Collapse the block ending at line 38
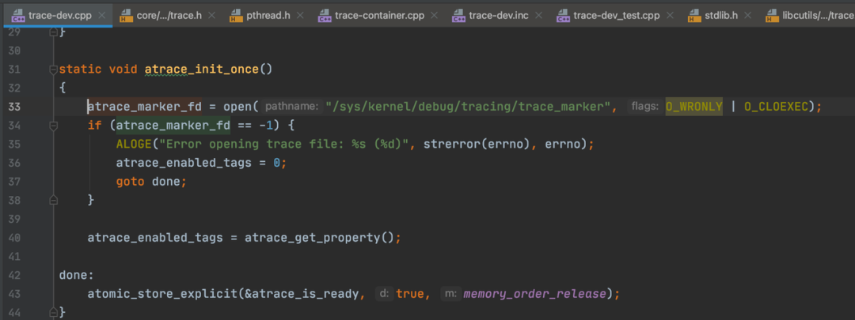The image size is (855, 320). point(53,200)
